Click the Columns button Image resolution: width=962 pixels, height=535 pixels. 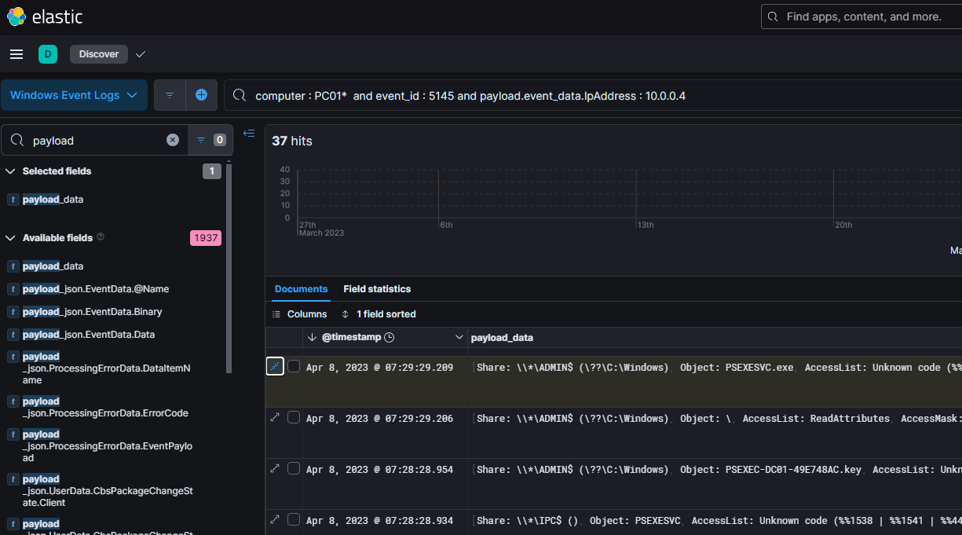pyautogui.click(x=299, y=314)
